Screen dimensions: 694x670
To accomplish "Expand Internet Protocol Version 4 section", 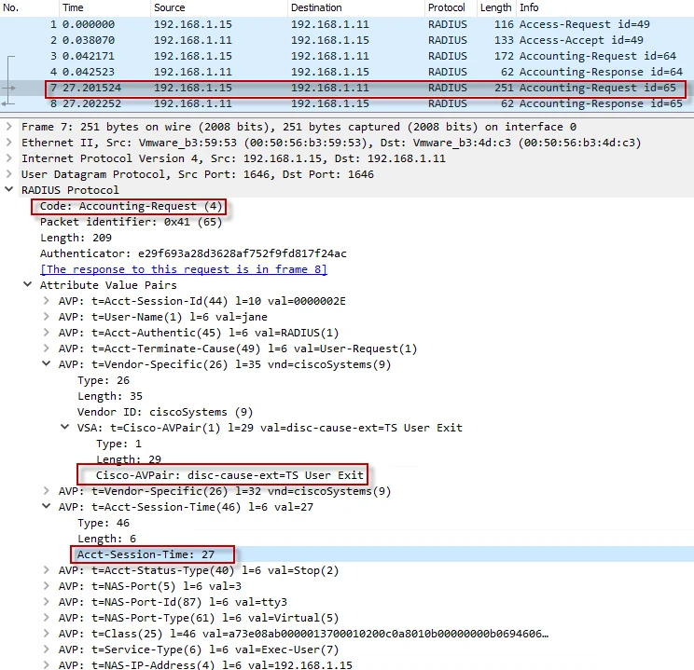I will tap(9, 158).
